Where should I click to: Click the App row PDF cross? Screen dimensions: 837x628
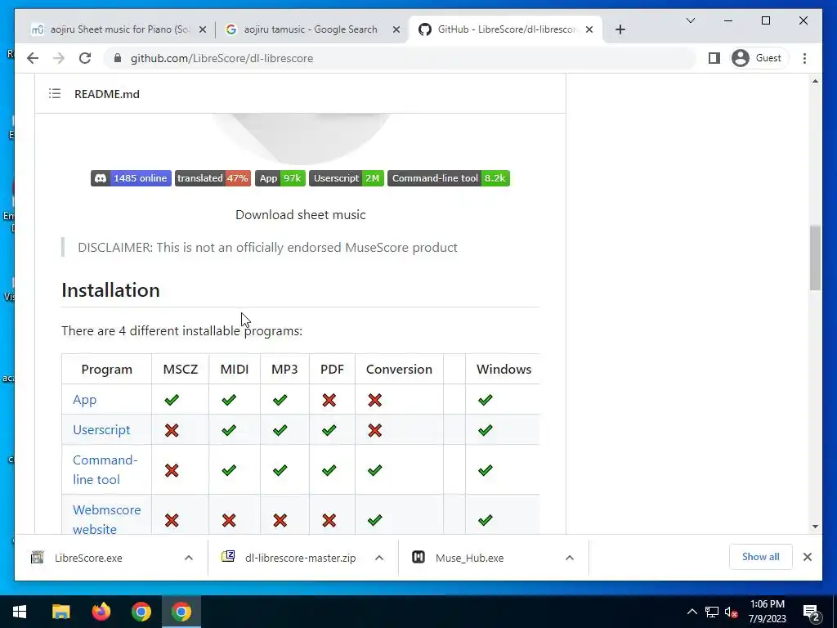pyautogui.click(x=329, y=400)
